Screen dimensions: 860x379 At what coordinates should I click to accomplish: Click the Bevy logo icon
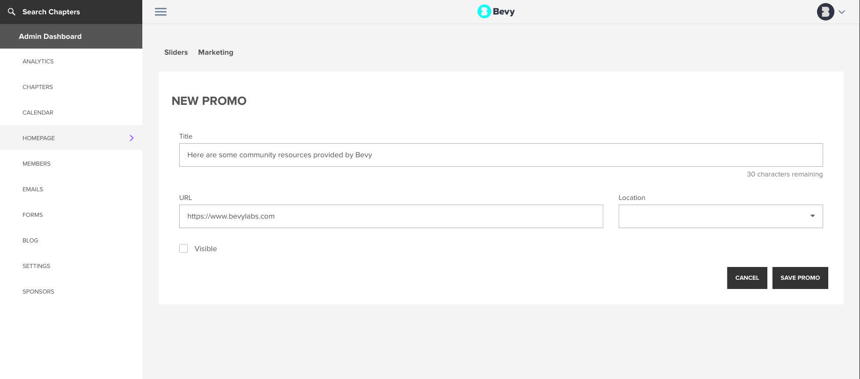484,11
